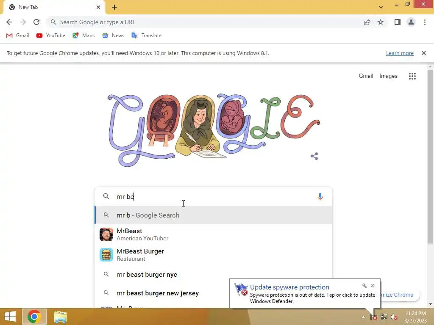Go back using the browser back arrow
This screenshot has width=434, height=325.
(9, 22)
